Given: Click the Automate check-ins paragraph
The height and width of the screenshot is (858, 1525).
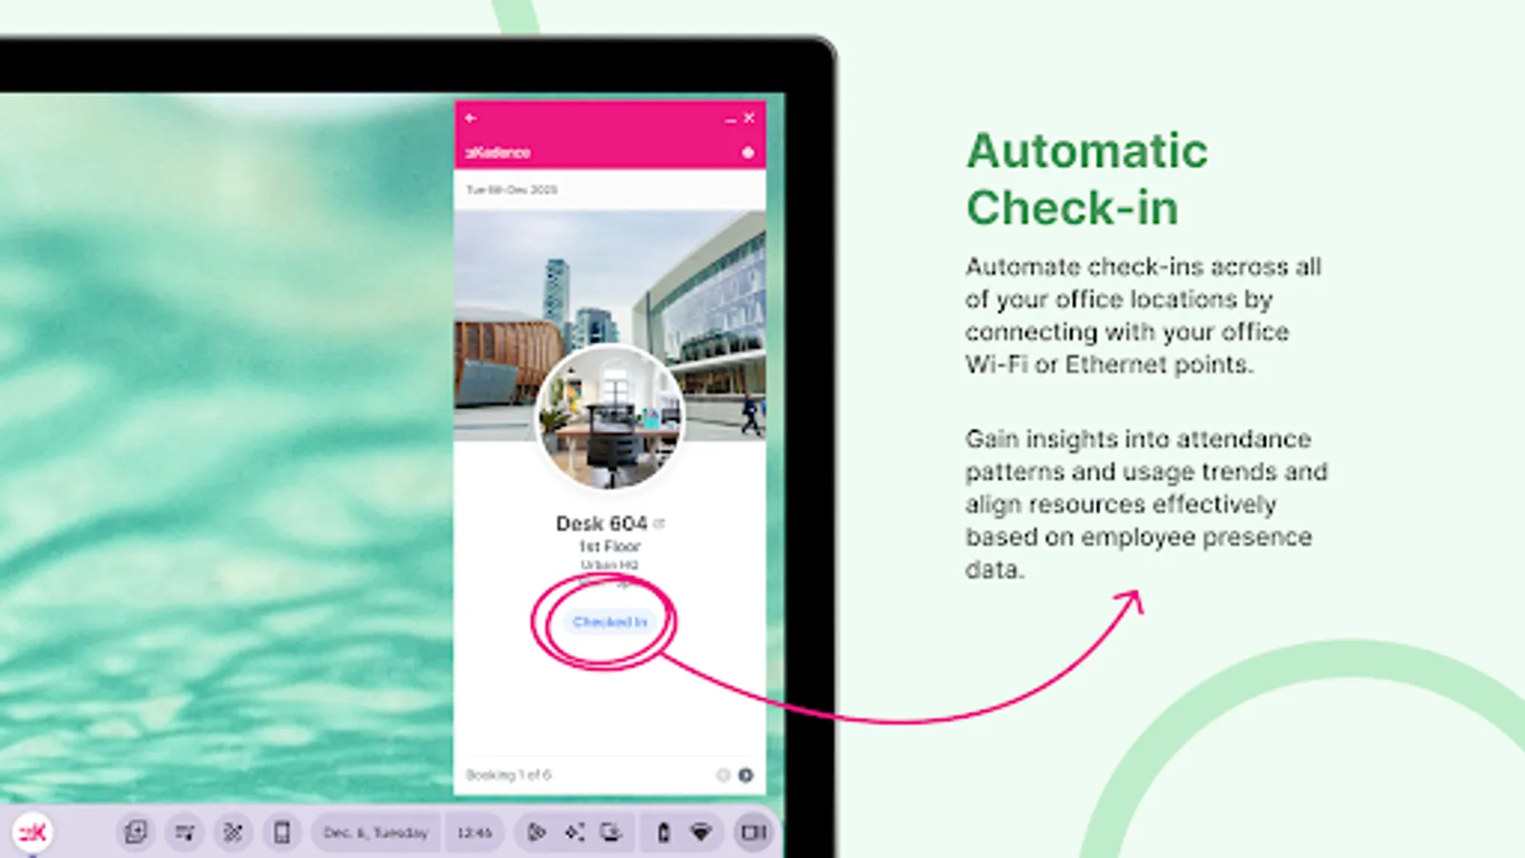Looking at the screenshot, I should (1144, 316).
